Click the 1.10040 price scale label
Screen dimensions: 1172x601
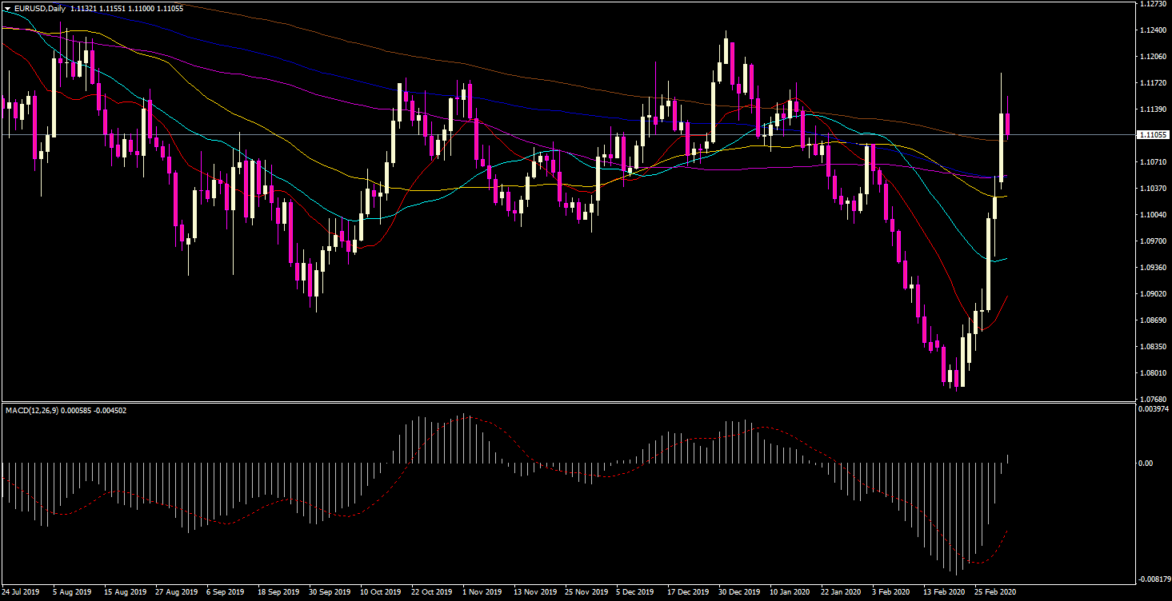click(1151, 215)
